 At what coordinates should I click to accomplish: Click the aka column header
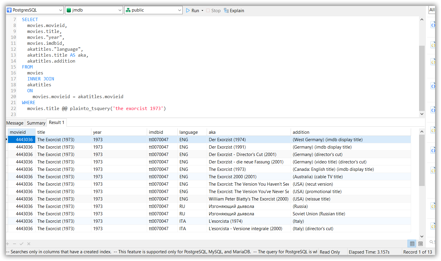249,132
